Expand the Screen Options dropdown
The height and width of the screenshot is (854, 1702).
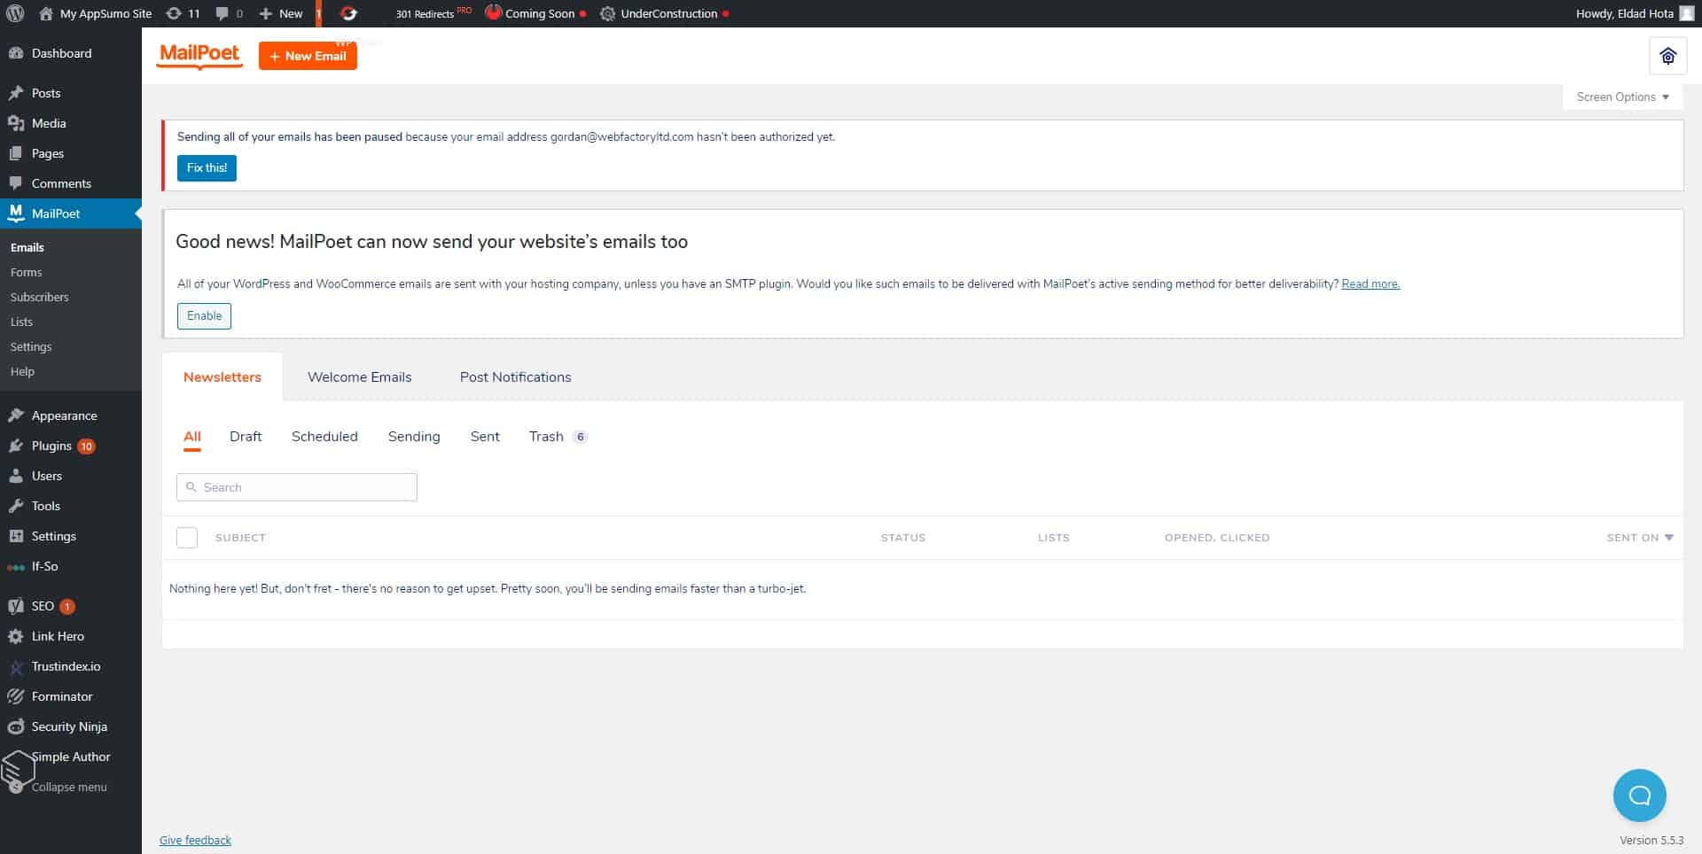[1622, 97]
